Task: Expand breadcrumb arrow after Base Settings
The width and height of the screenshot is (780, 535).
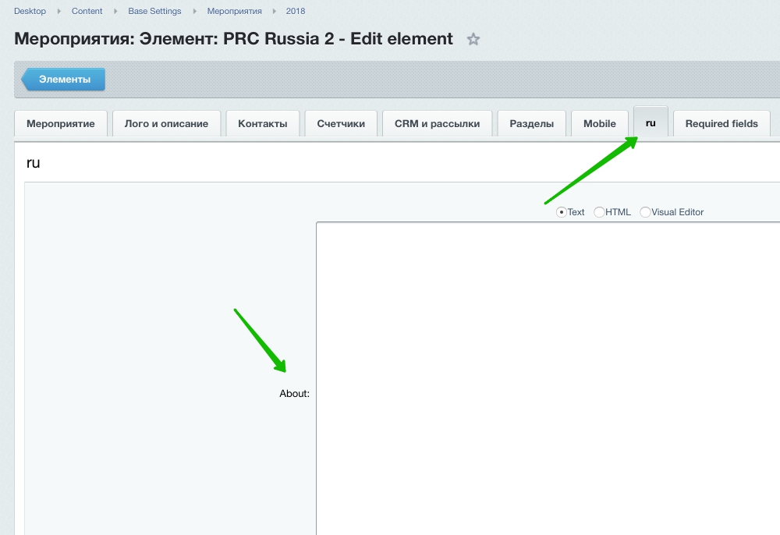Action: 194,12
